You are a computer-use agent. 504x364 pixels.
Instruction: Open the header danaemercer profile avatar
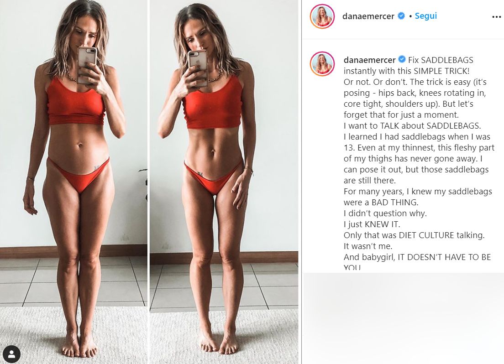(x=322, y=16)
